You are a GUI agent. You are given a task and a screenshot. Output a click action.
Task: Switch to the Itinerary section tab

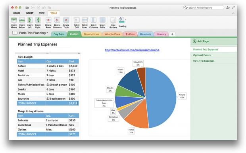click(161, 34)
